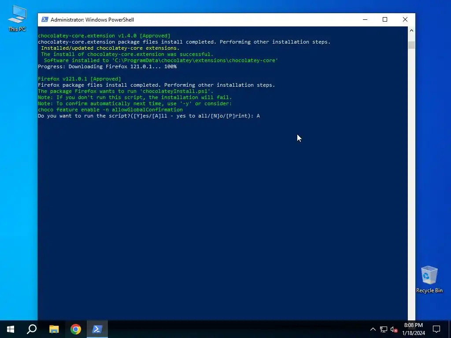Open the clock showing 8:08 PM
The height and width of the screenshot is (338, 451).
413,329
